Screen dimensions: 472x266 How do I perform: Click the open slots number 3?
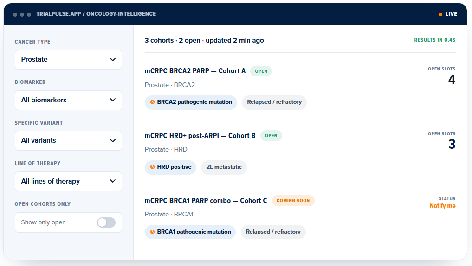[x=452, y=144]
